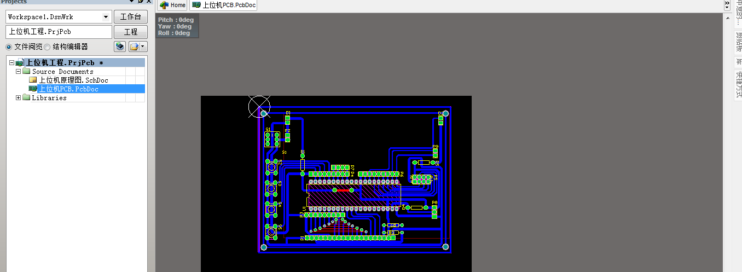742x272 pixels.
Task: Click the bottom-left mounting hole pad
Action: coord(264,247)
